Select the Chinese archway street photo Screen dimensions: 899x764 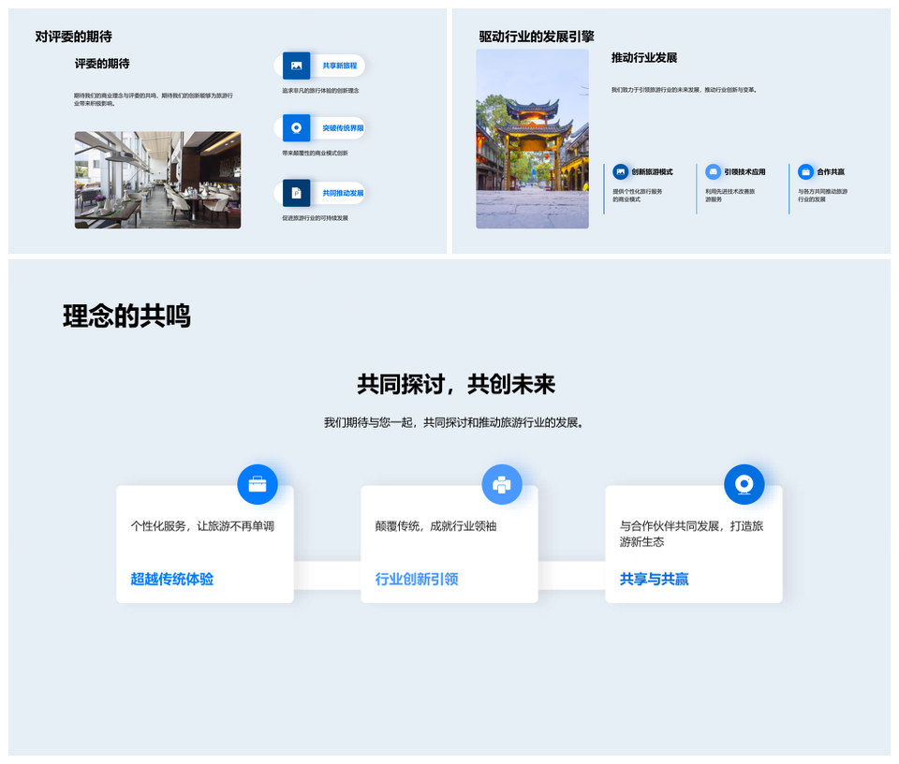point(532,139)
